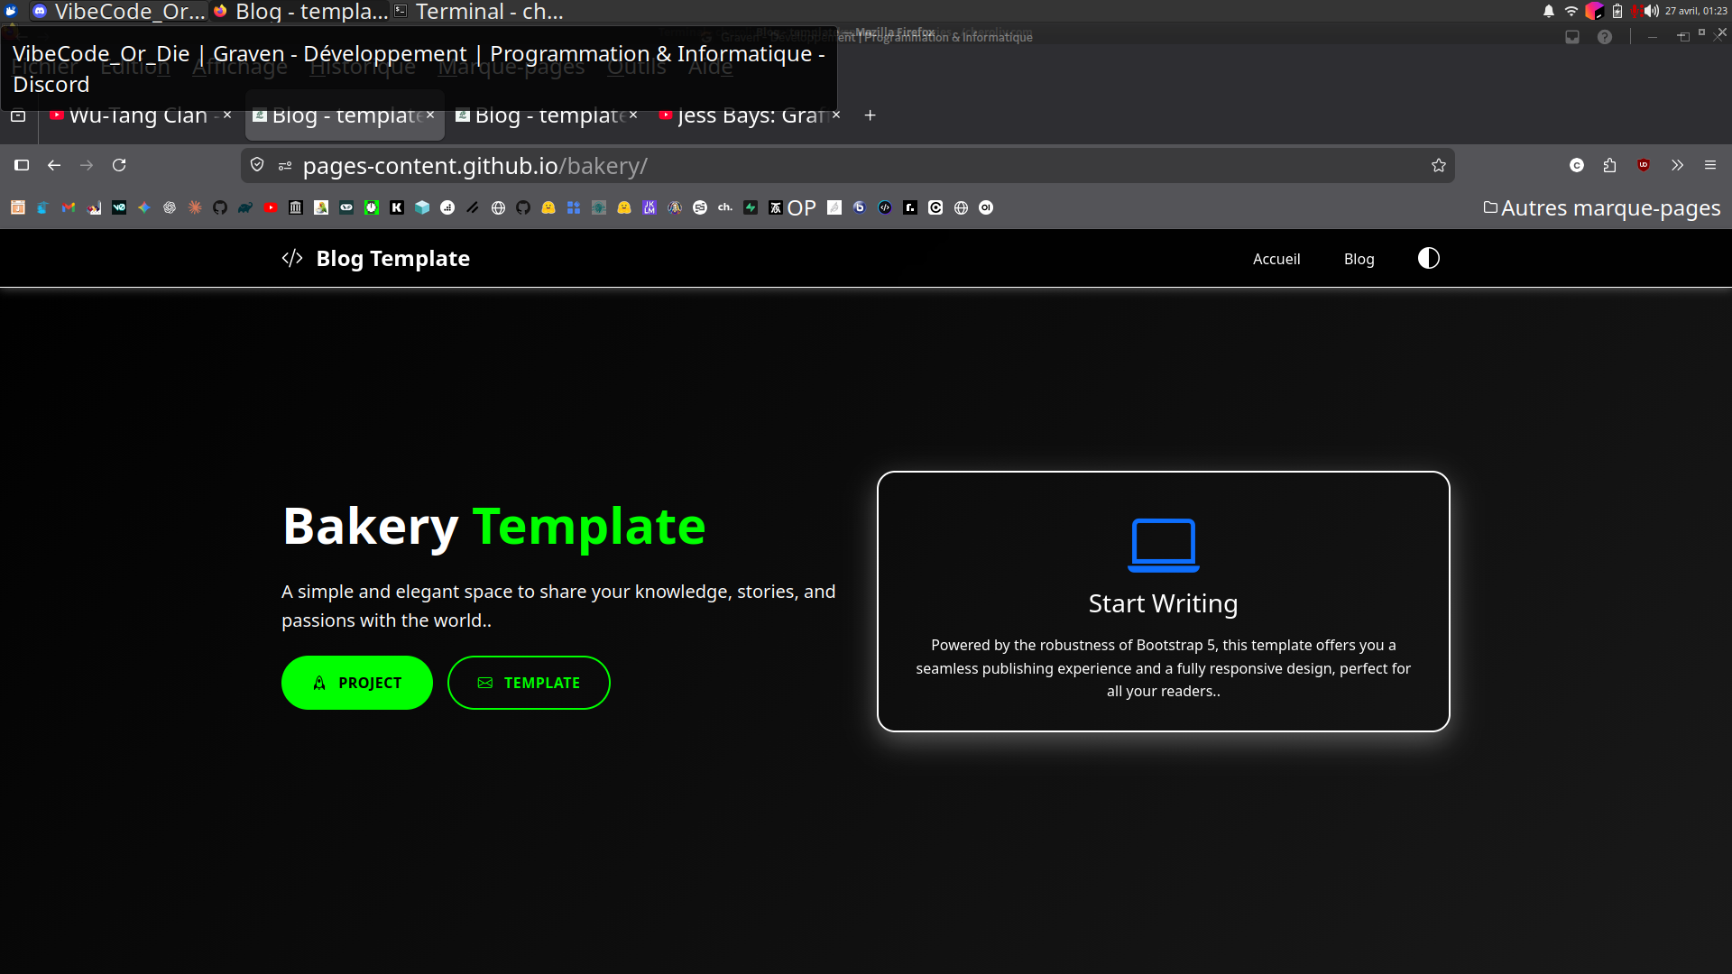Viewport: 1732px width, 974px height.
Task: Switch to the Wu-Tang Clan tab
Action: click(x=135, y=115)
